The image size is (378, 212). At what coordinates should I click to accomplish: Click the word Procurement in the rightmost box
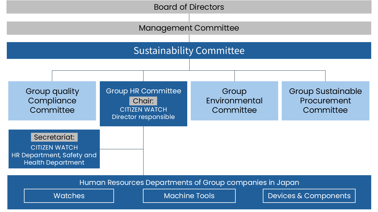tap(325, 101)
